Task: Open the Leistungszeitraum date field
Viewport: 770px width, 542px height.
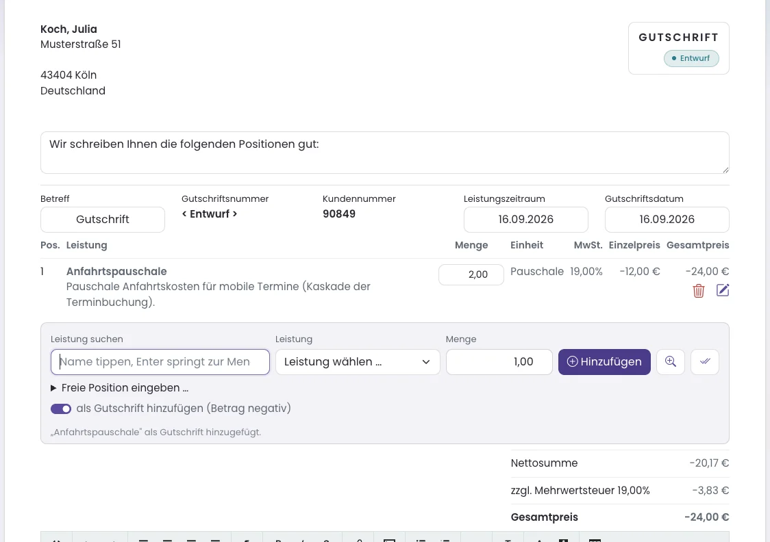Action: click(525, 219)
